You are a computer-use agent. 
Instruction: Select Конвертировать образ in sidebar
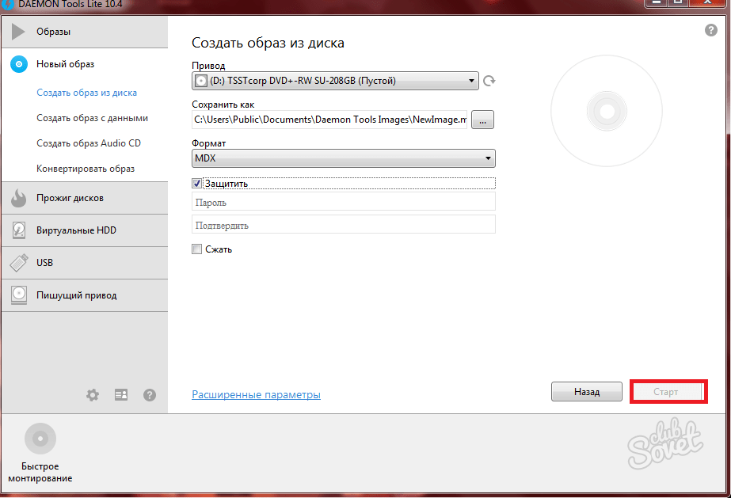coord(86,169)
